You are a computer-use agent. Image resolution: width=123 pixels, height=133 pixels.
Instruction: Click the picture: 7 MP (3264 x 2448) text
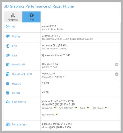(57, 124)
